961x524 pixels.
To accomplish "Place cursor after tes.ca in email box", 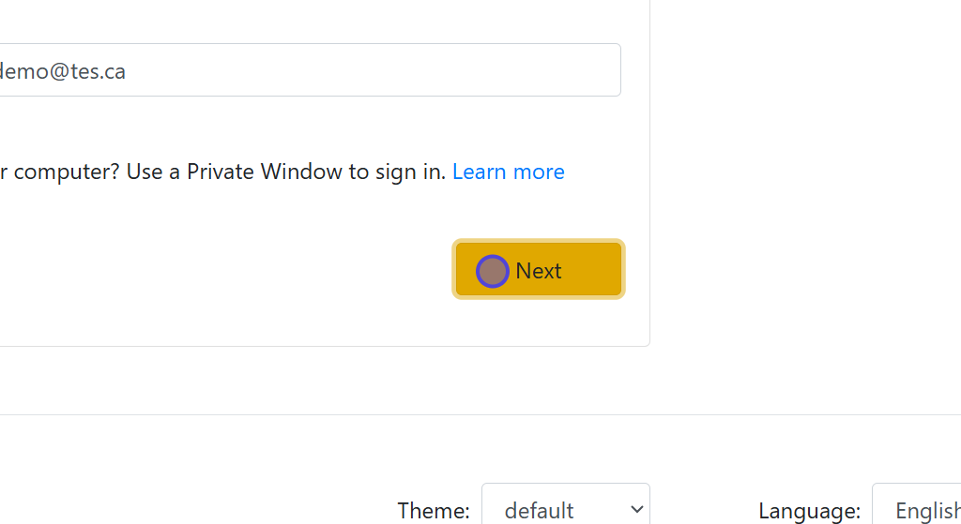I will pos(128,71).
